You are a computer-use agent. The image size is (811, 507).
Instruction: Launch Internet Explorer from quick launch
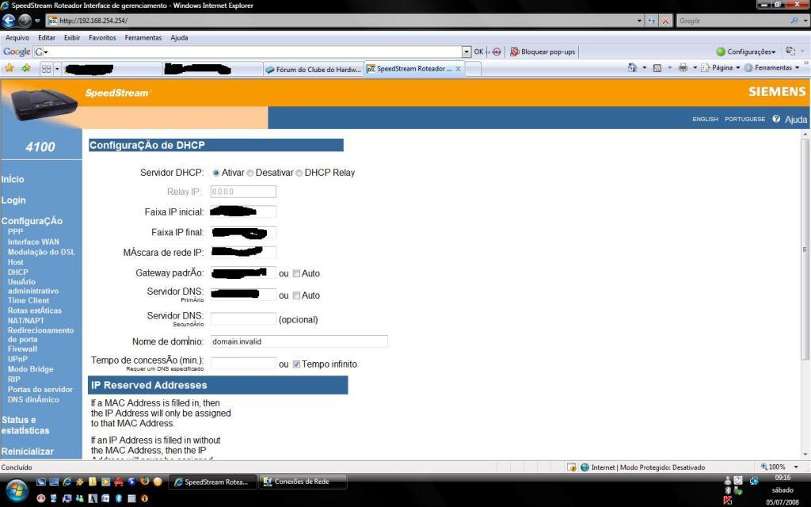click(67, 482)
